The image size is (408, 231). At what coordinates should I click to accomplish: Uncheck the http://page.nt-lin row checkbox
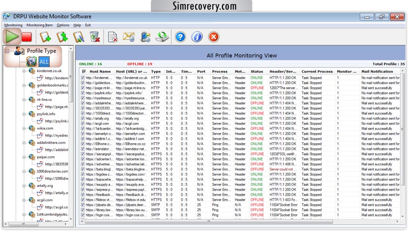pos(83,88)
